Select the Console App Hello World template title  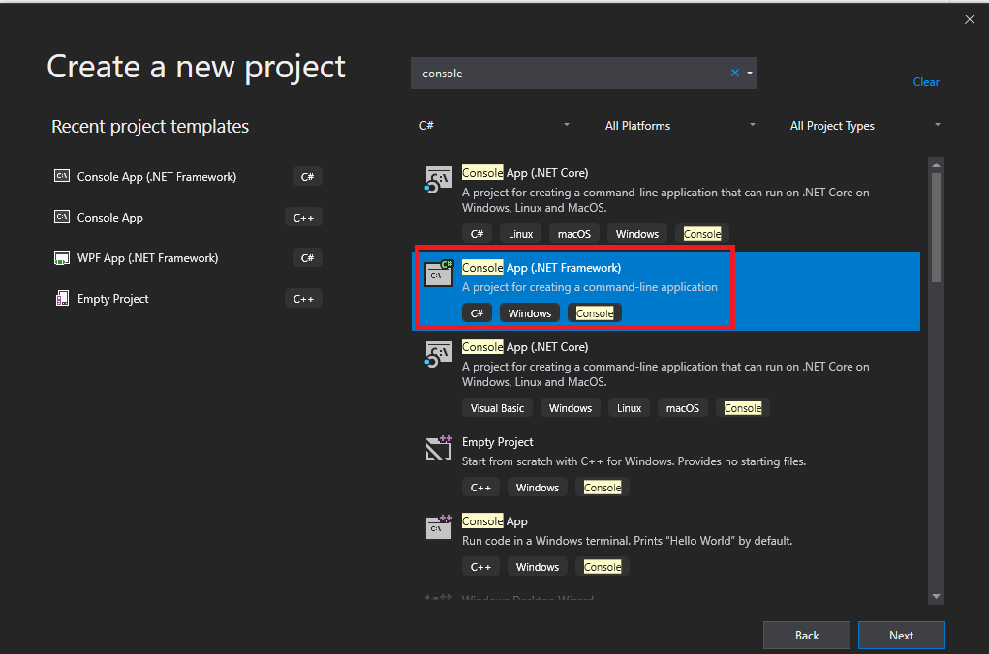pos(494,521)
